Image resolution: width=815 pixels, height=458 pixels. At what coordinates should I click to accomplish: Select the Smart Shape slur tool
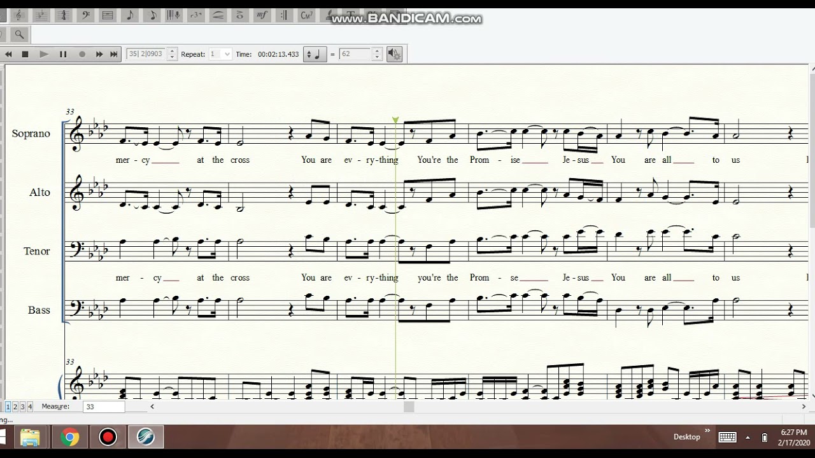coord(218,15)
